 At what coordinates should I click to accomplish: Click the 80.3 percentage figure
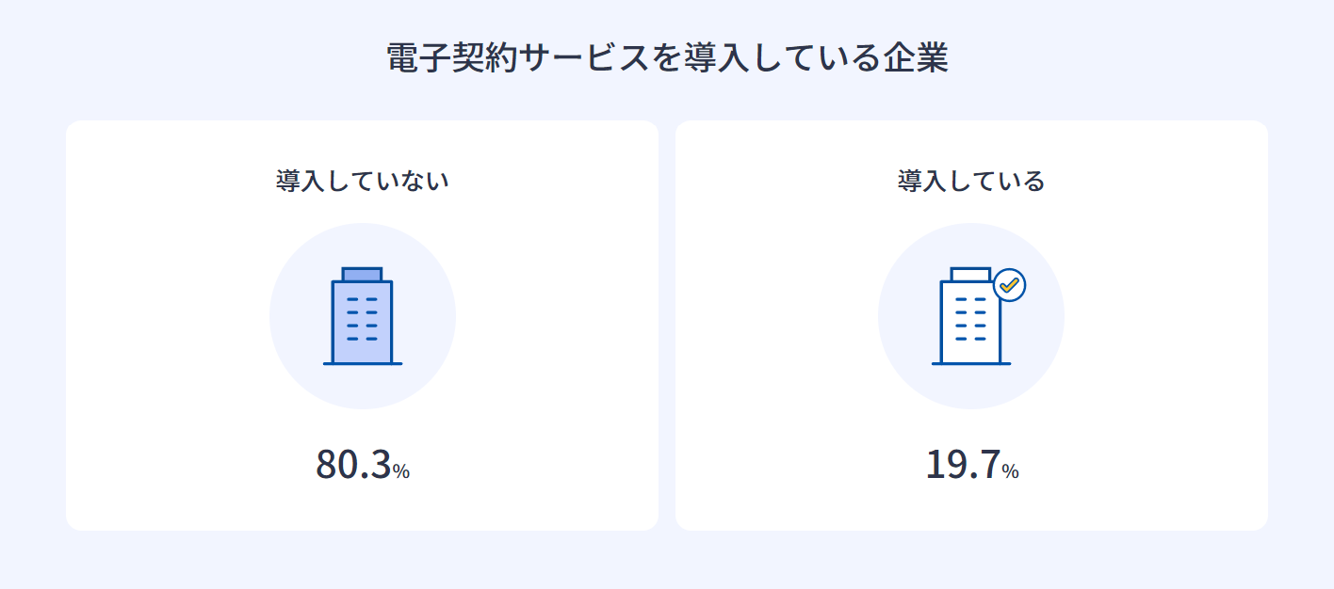(x=353, y=464)
